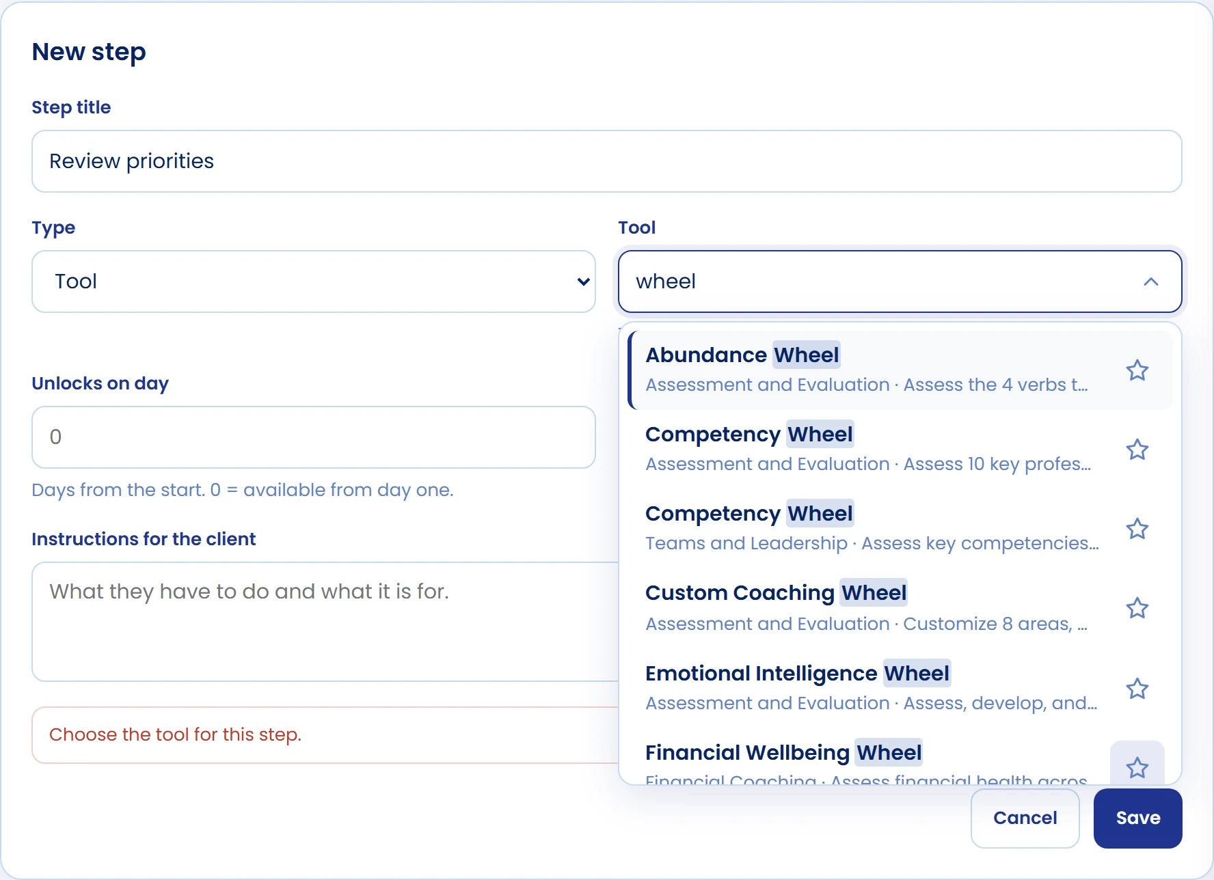The width and height of the screenshot is (1214, 880).
Task: Choose Competency Wheel for assessing 10 key skills
Action: (900, 450)
